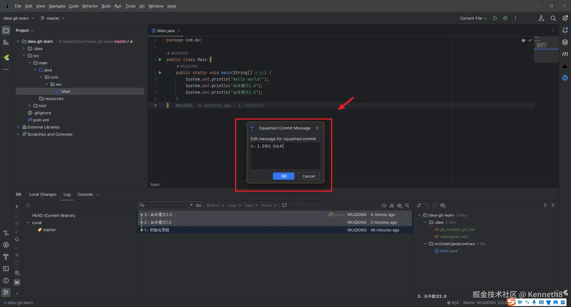Open the Code With Me user icon
Screen dimensions: 571x307
coord(542,18)
